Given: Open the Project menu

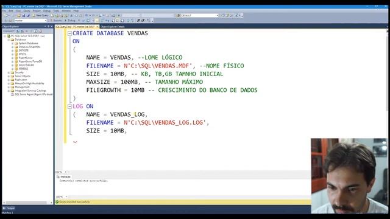Looking at the screenshot, I should [37, 11].
